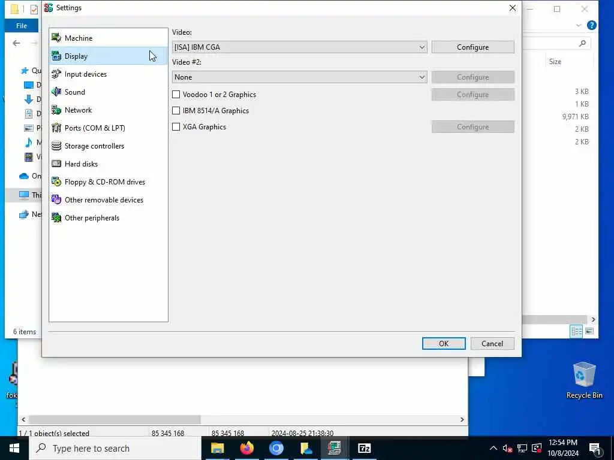Confirm settings with OK button
The width and height of the screenshot is (614, 460).
coord(444,343)
